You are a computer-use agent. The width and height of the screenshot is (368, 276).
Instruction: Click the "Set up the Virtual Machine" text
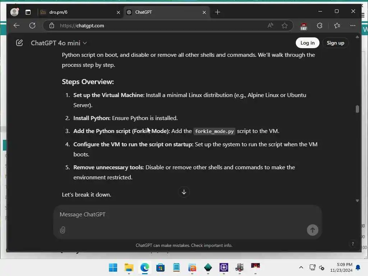click(x=109, y=95)
